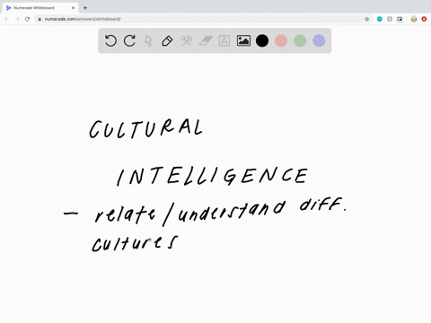
Task: Reload the whiteboard page
Action: click(27, 19)
